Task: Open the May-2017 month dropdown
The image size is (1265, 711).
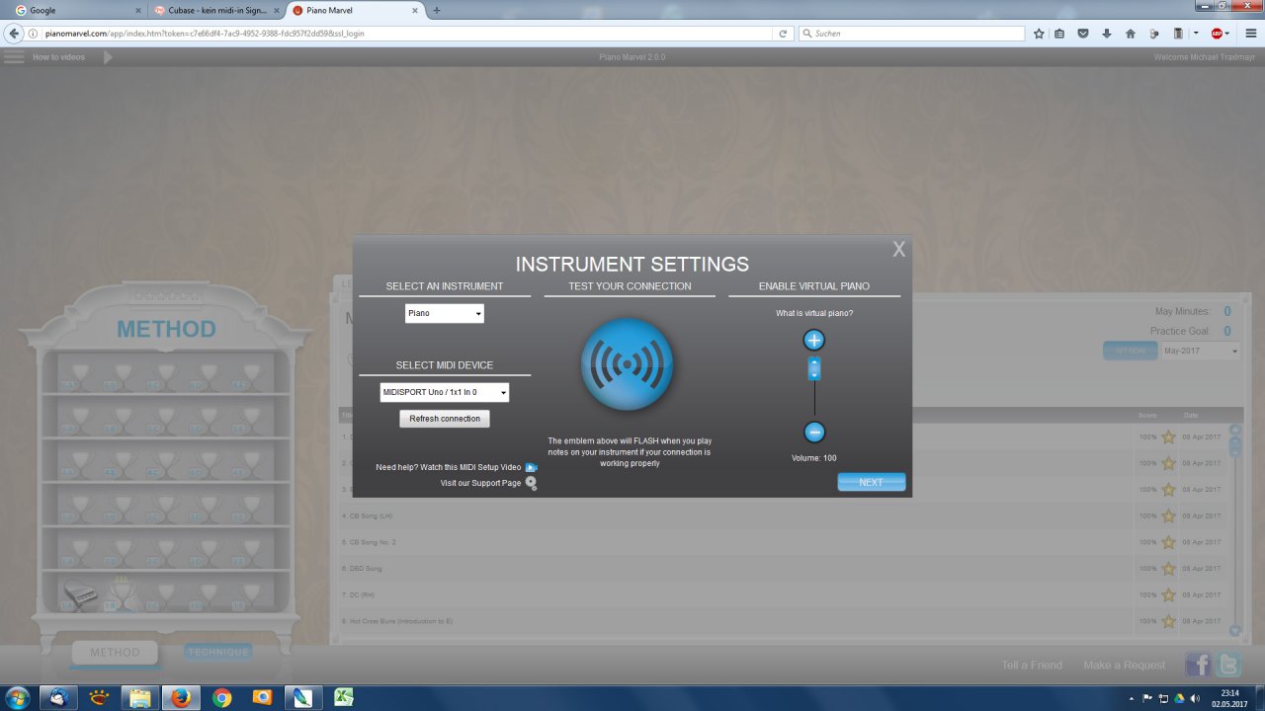Action: pos(1201,351)
